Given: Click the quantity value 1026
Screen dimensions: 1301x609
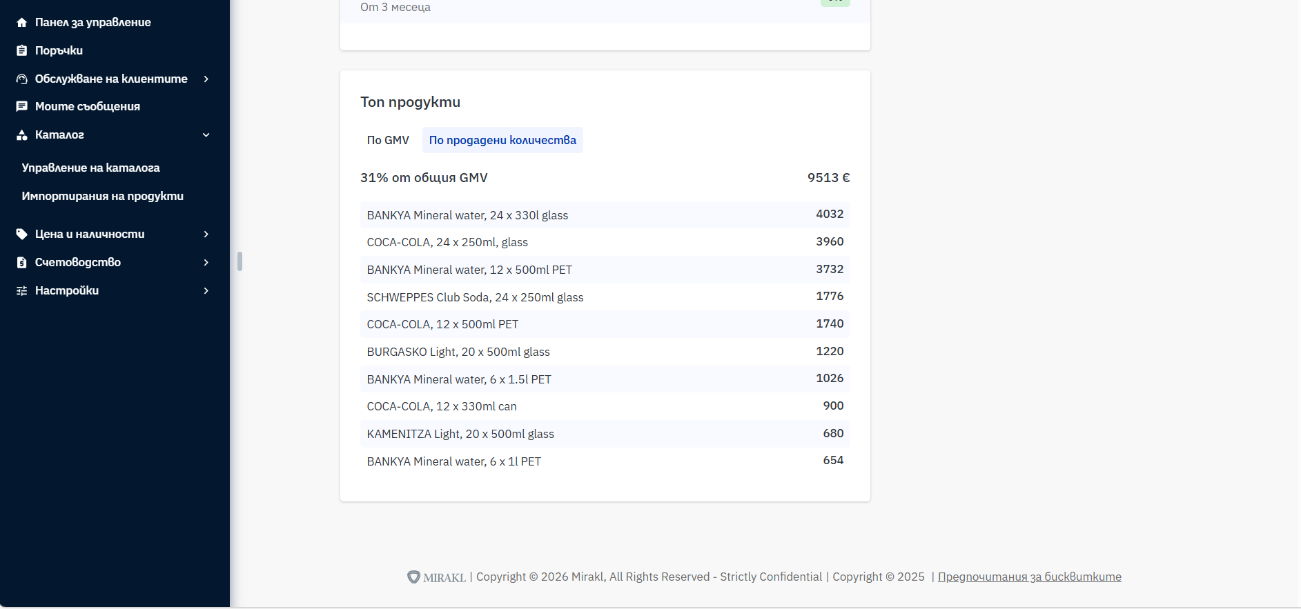Looking at the screenshot, I should point(830,378).
